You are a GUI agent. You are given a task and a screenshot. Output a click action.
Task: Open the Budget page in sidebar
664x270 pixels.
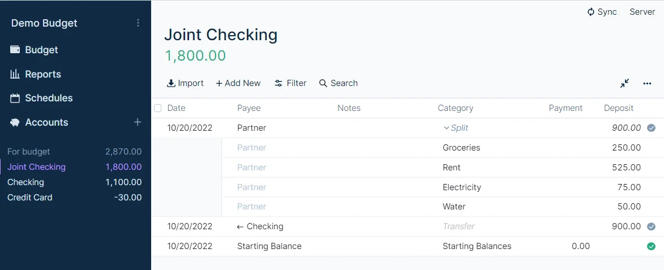coord(41,50)
